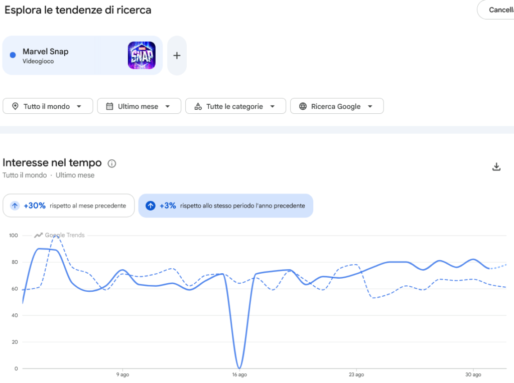Click the dropdown arrow of Tutto il mondo
514x383 pixels.
point(79,106)
